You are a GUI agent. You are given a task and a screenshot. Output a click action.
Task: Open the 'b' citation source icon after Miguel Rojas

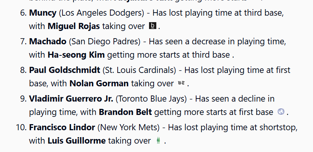pos(153,26)
